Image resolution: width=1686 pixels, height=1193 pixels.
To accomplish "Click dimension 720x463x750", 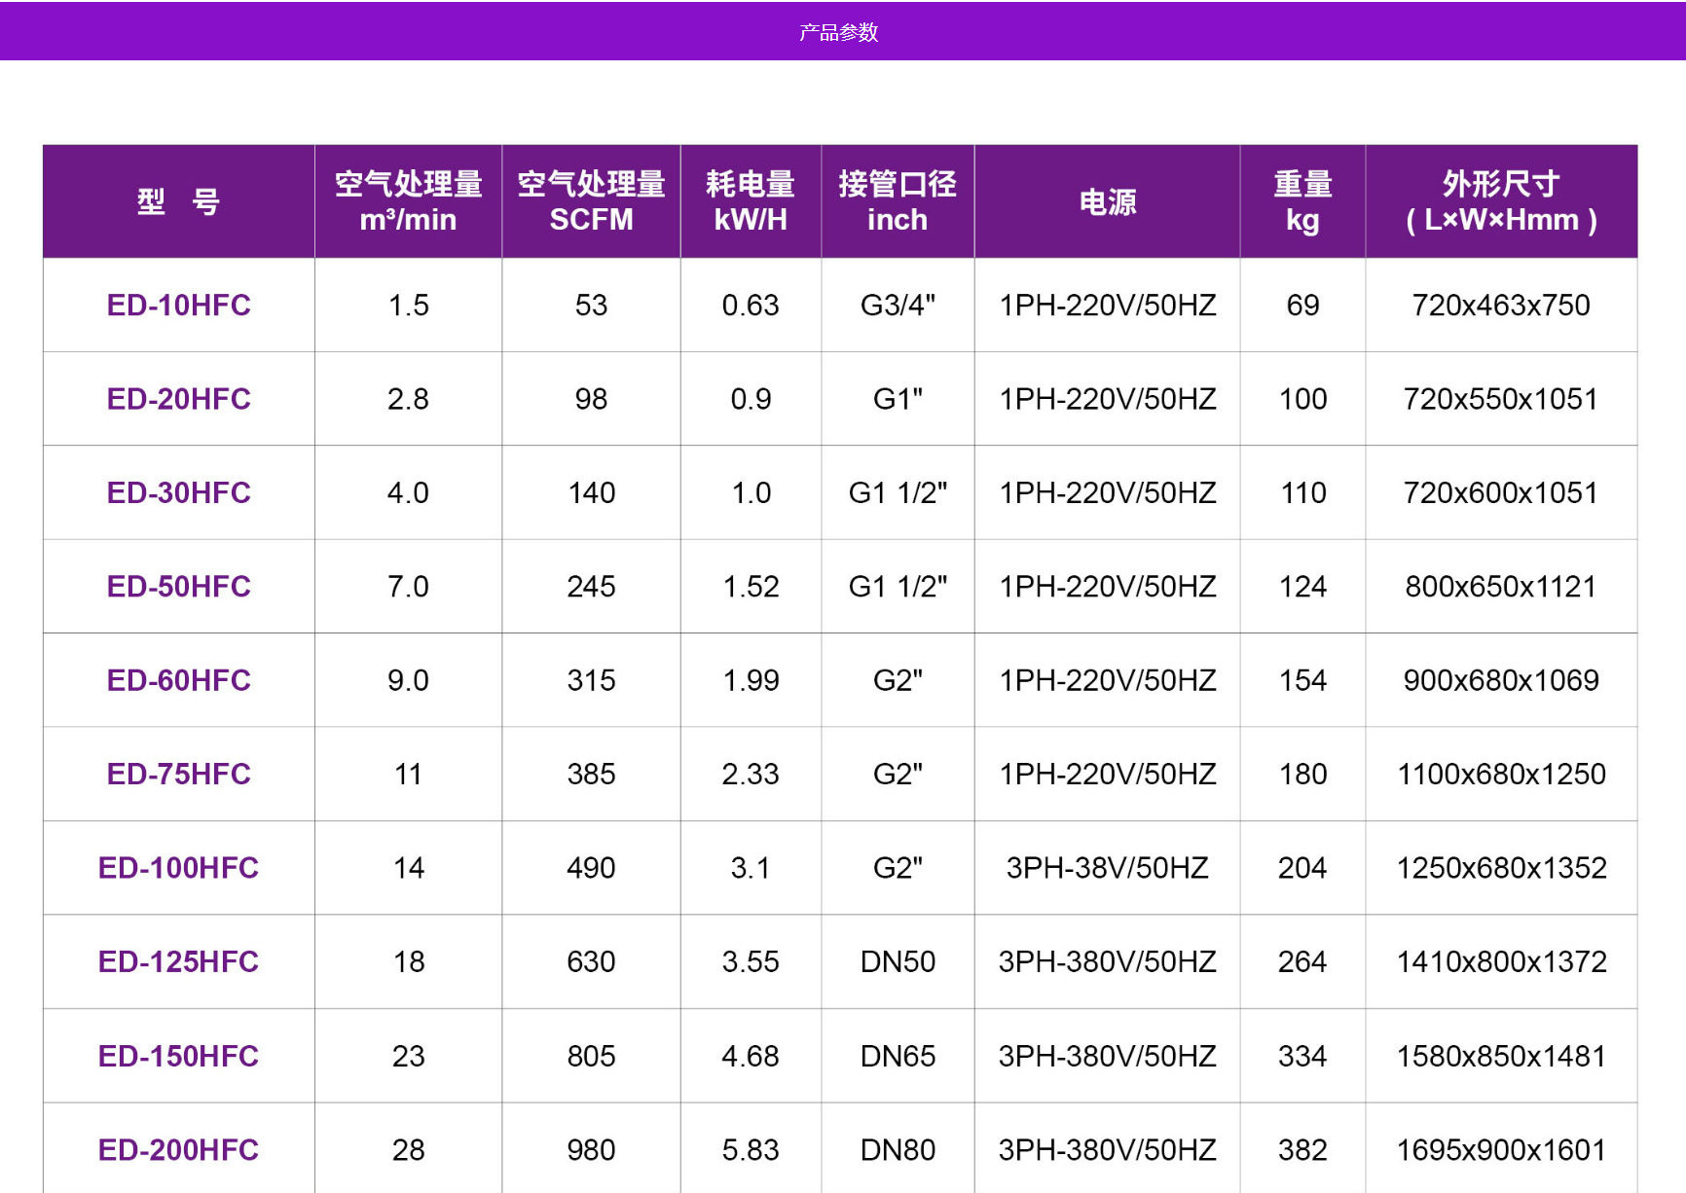I will pyautogui.click(x=1501, y=306).
